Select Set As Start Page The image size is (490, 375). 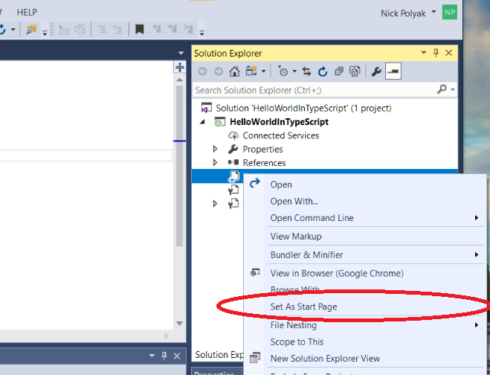pos(365,307)
